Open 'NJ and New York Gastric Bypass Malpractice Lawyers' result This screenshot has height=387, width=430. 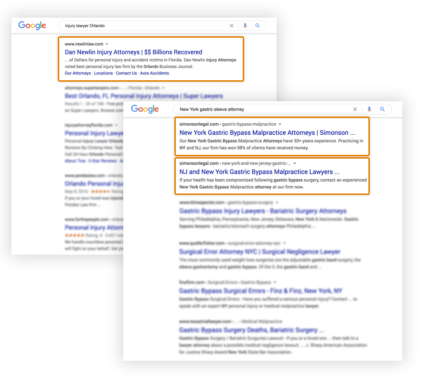(x=259, y=172)
